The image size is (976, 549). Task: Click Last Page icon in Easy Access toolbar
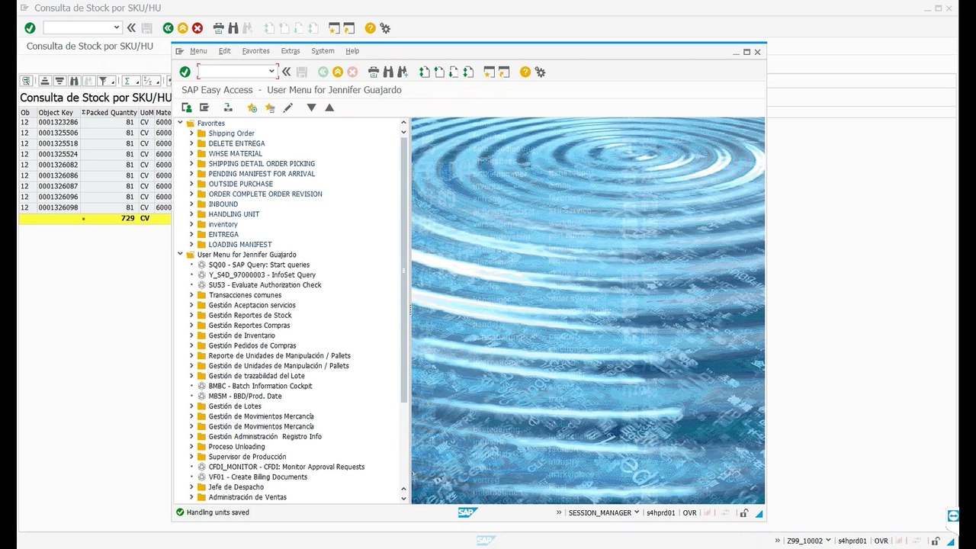(469, 72)
